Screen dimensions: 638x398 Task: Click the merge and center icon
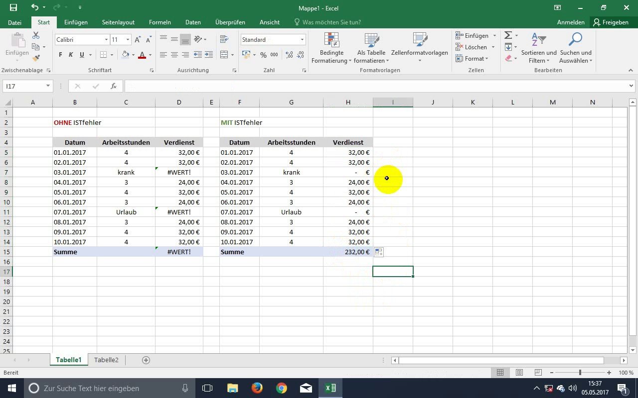click(x=224, y=55)
